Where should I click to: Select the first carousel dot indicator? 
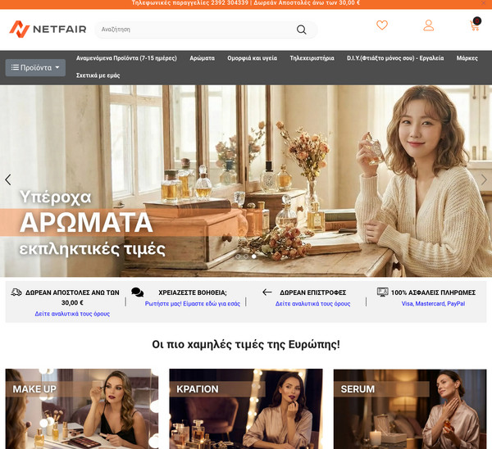click(x=238, y=256)
